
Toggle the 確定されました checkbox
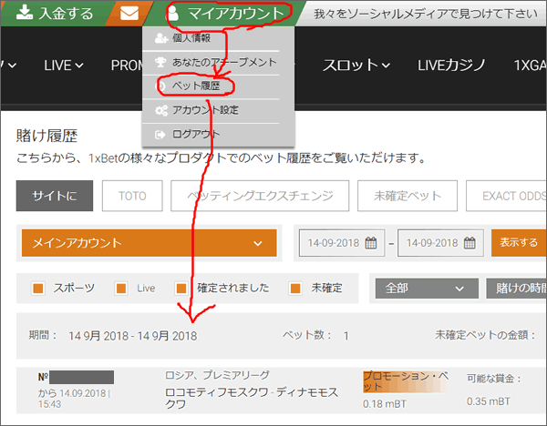[x=181, y=289]
